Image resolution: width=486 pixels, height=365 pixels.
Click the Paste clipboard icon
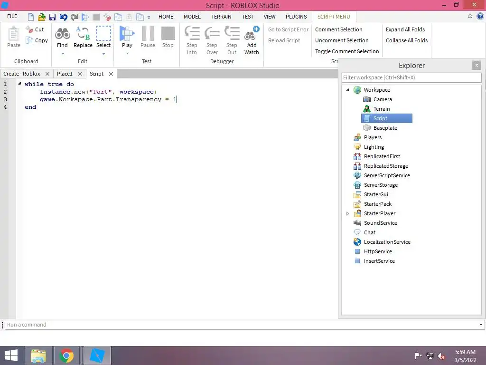(14, 37)
